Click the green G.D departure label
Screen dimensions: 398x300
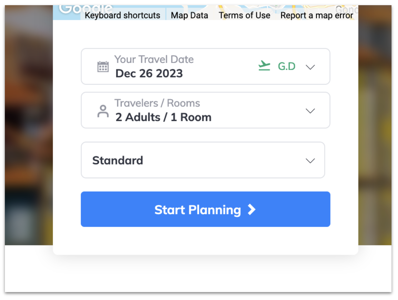(287, 66)
